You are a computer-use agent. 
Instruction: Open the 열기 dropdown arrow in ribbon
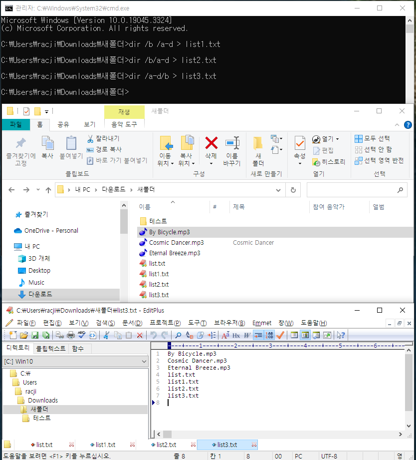pyautogui.click(x=338, y=139)
